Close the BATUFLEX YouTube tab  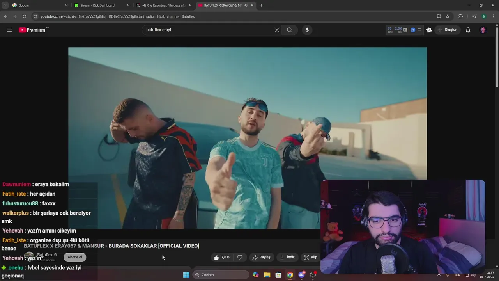252,5
